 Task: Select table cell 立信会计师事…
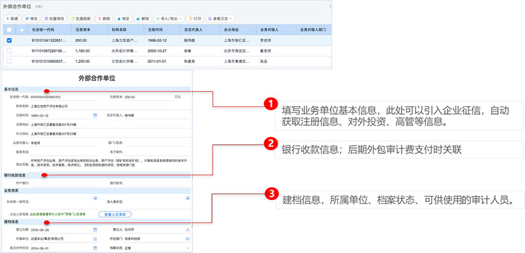(x=125, y=62)
